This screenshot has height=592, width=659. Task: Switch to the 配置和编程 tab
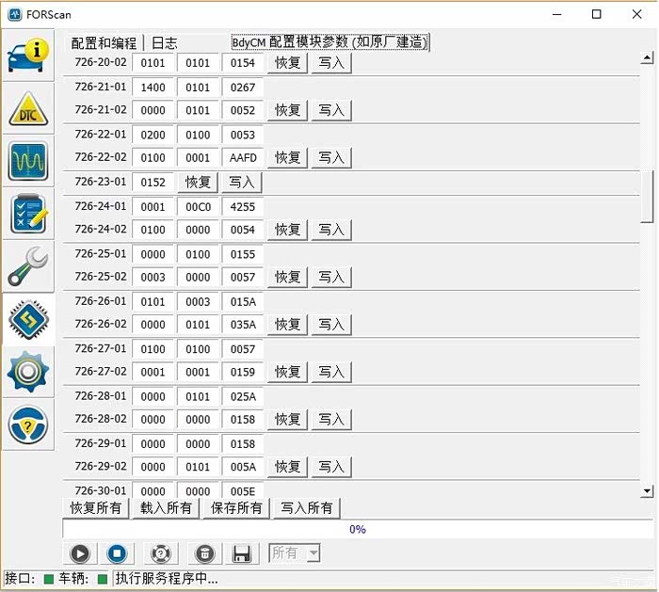click(104, 43)
